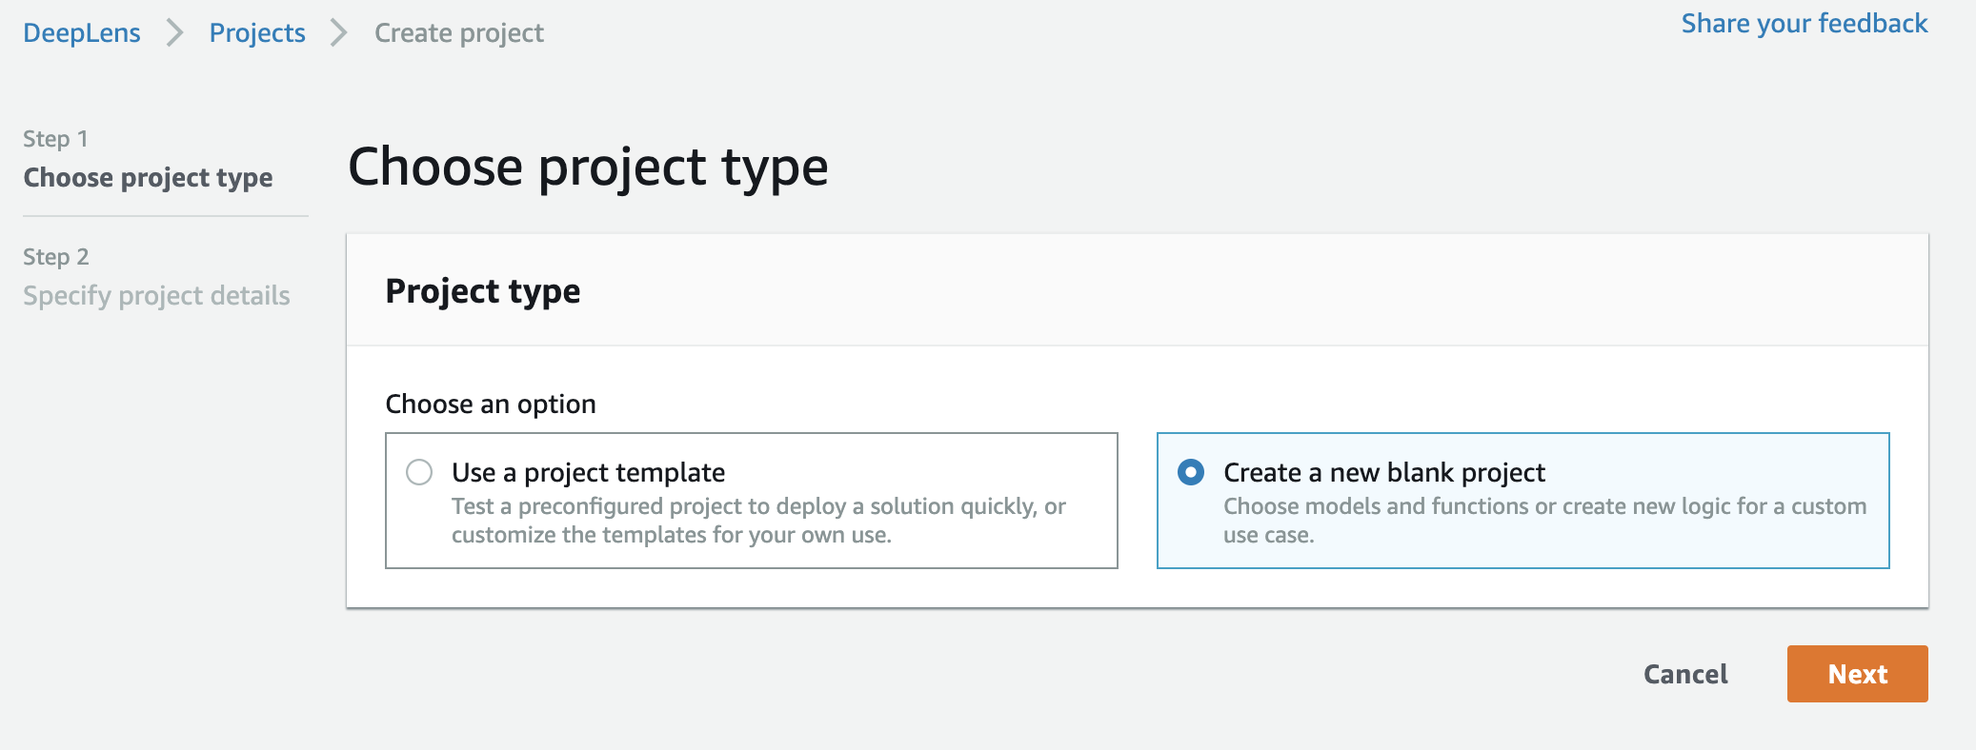Click the Step 1 label

[55, 139]
